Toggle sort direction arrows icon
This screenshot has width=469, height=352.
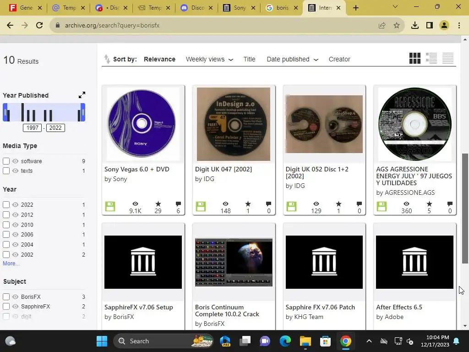(107, 59)
